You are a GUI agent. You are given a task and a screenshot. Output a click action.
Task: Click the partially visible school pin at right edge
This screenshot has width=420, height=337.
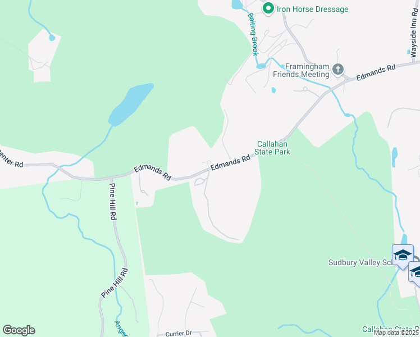[414, 274]
